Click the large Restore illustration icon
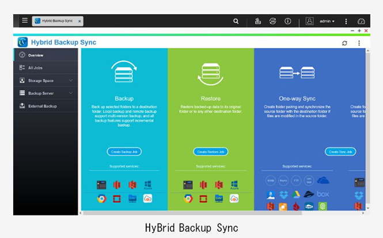Image resolution: width=383 pixels, height=238 pixels. click(x=211, y=74)
